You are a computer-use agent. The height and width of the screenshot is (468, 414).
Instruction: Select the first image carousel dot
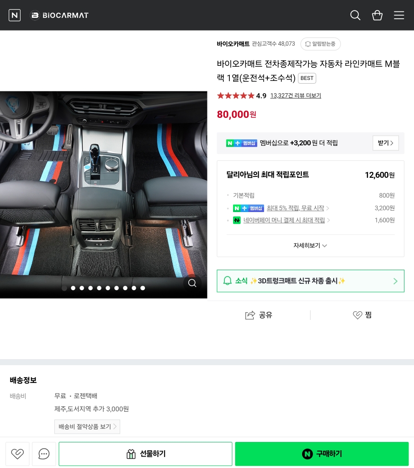pyautogui.click(x=64, y=288)
